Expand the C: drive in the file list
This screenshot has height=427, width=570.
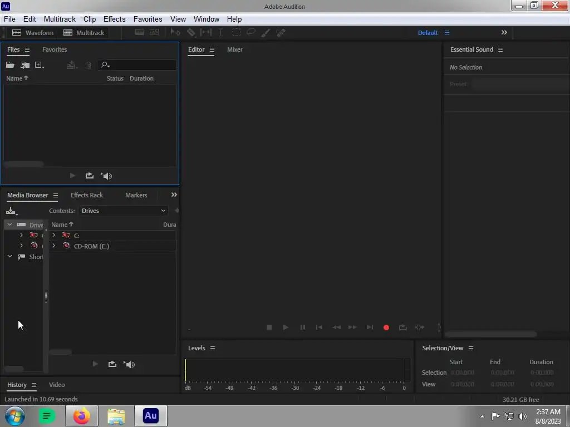[x=54, y=235]
